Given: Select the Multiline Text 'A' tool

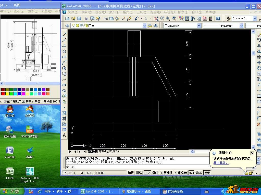Looking at the screenshot, I should click(x=64, y=135).
